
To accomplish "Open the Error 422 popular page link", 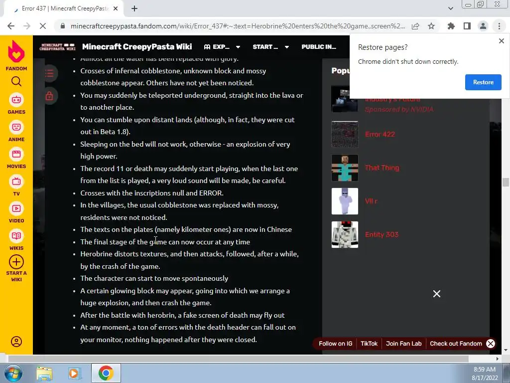I will click(x=380, y=135).
